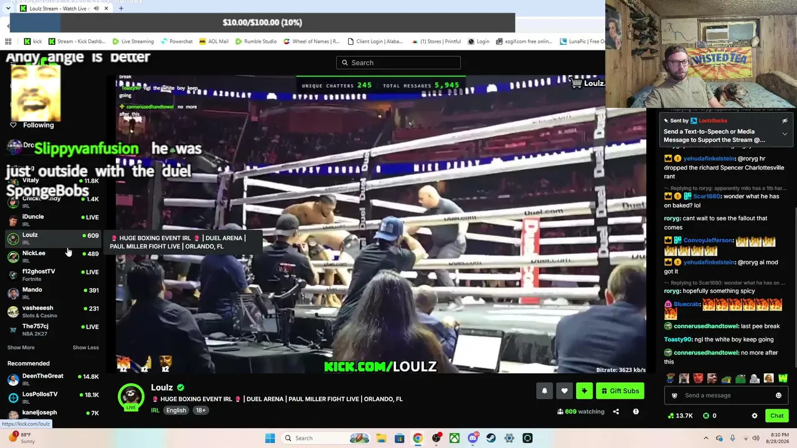797x448 pixels.
Task: Click the Loulz channel avatar with LIVE badge
Action: [x=131, y=398]
